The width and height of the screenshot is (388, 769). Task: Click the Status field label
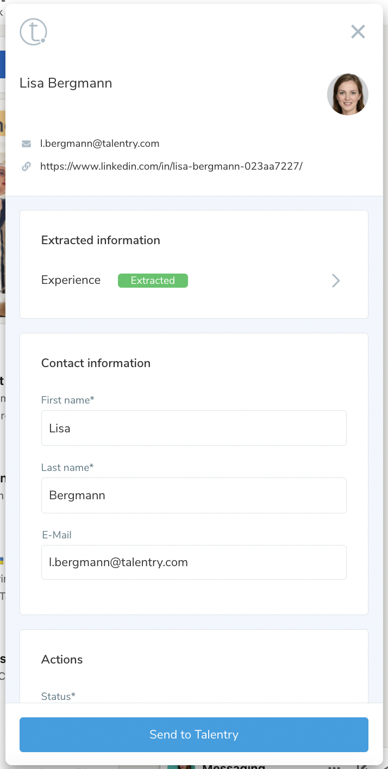point(58,697)
